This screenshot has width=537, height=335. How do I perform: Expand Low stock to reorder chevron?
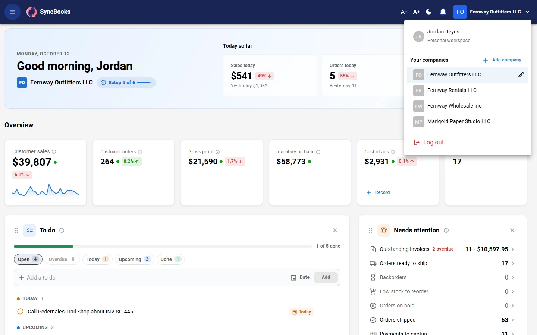(x=513, y=292)
